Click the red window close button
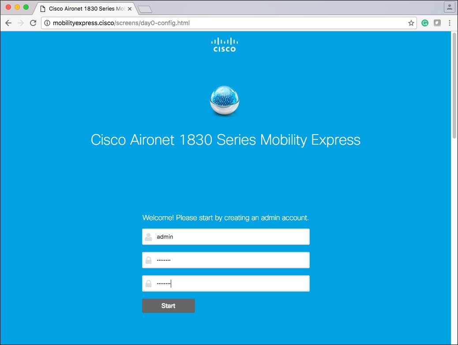 [8, 7]
